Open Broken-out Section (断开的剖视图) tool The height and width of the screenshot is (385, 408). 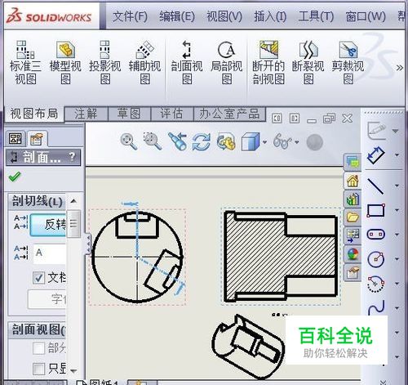(x=268, y=62)
